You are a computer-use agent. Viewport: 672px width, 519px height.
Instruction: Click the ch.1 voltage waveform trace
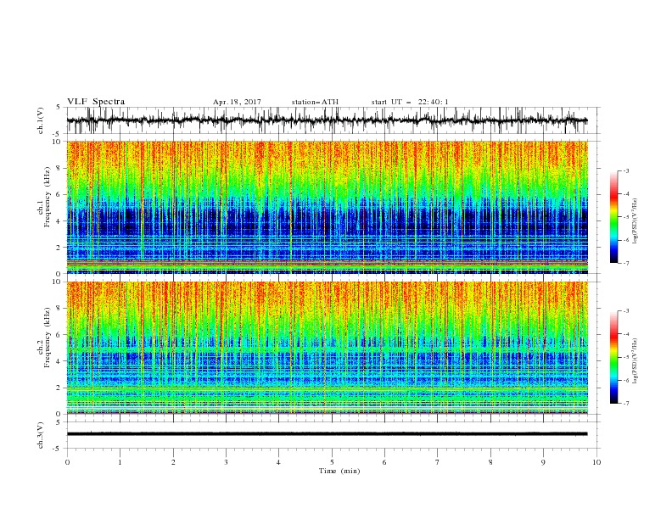tap(328, 120)
